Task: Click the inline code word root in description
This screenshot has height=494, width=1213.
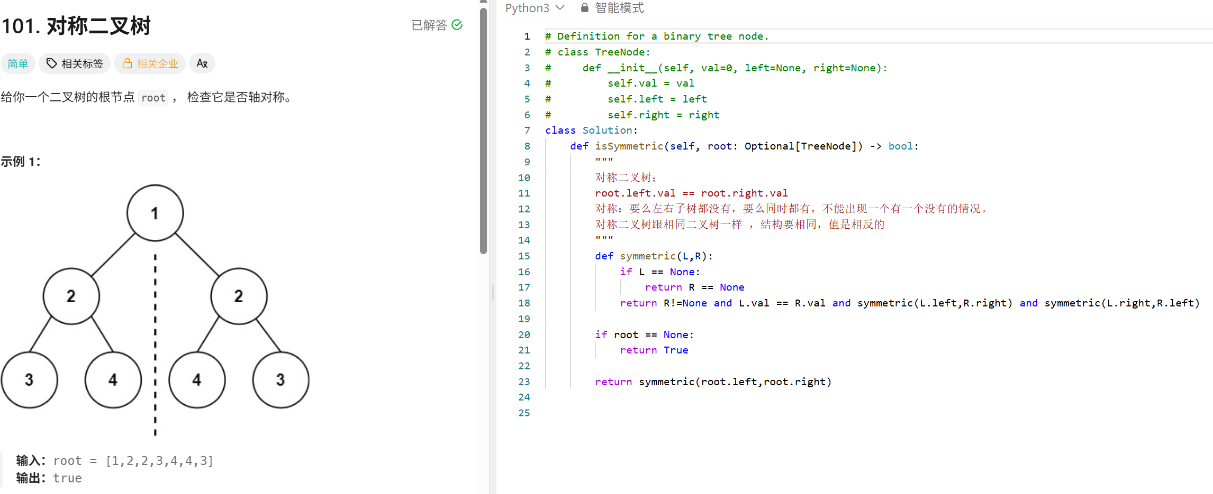Action: (x=153, y=98)
